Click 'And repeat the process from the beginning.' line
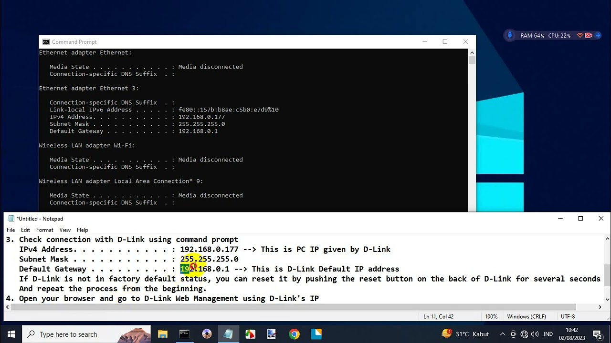 [x=113, y=289]
